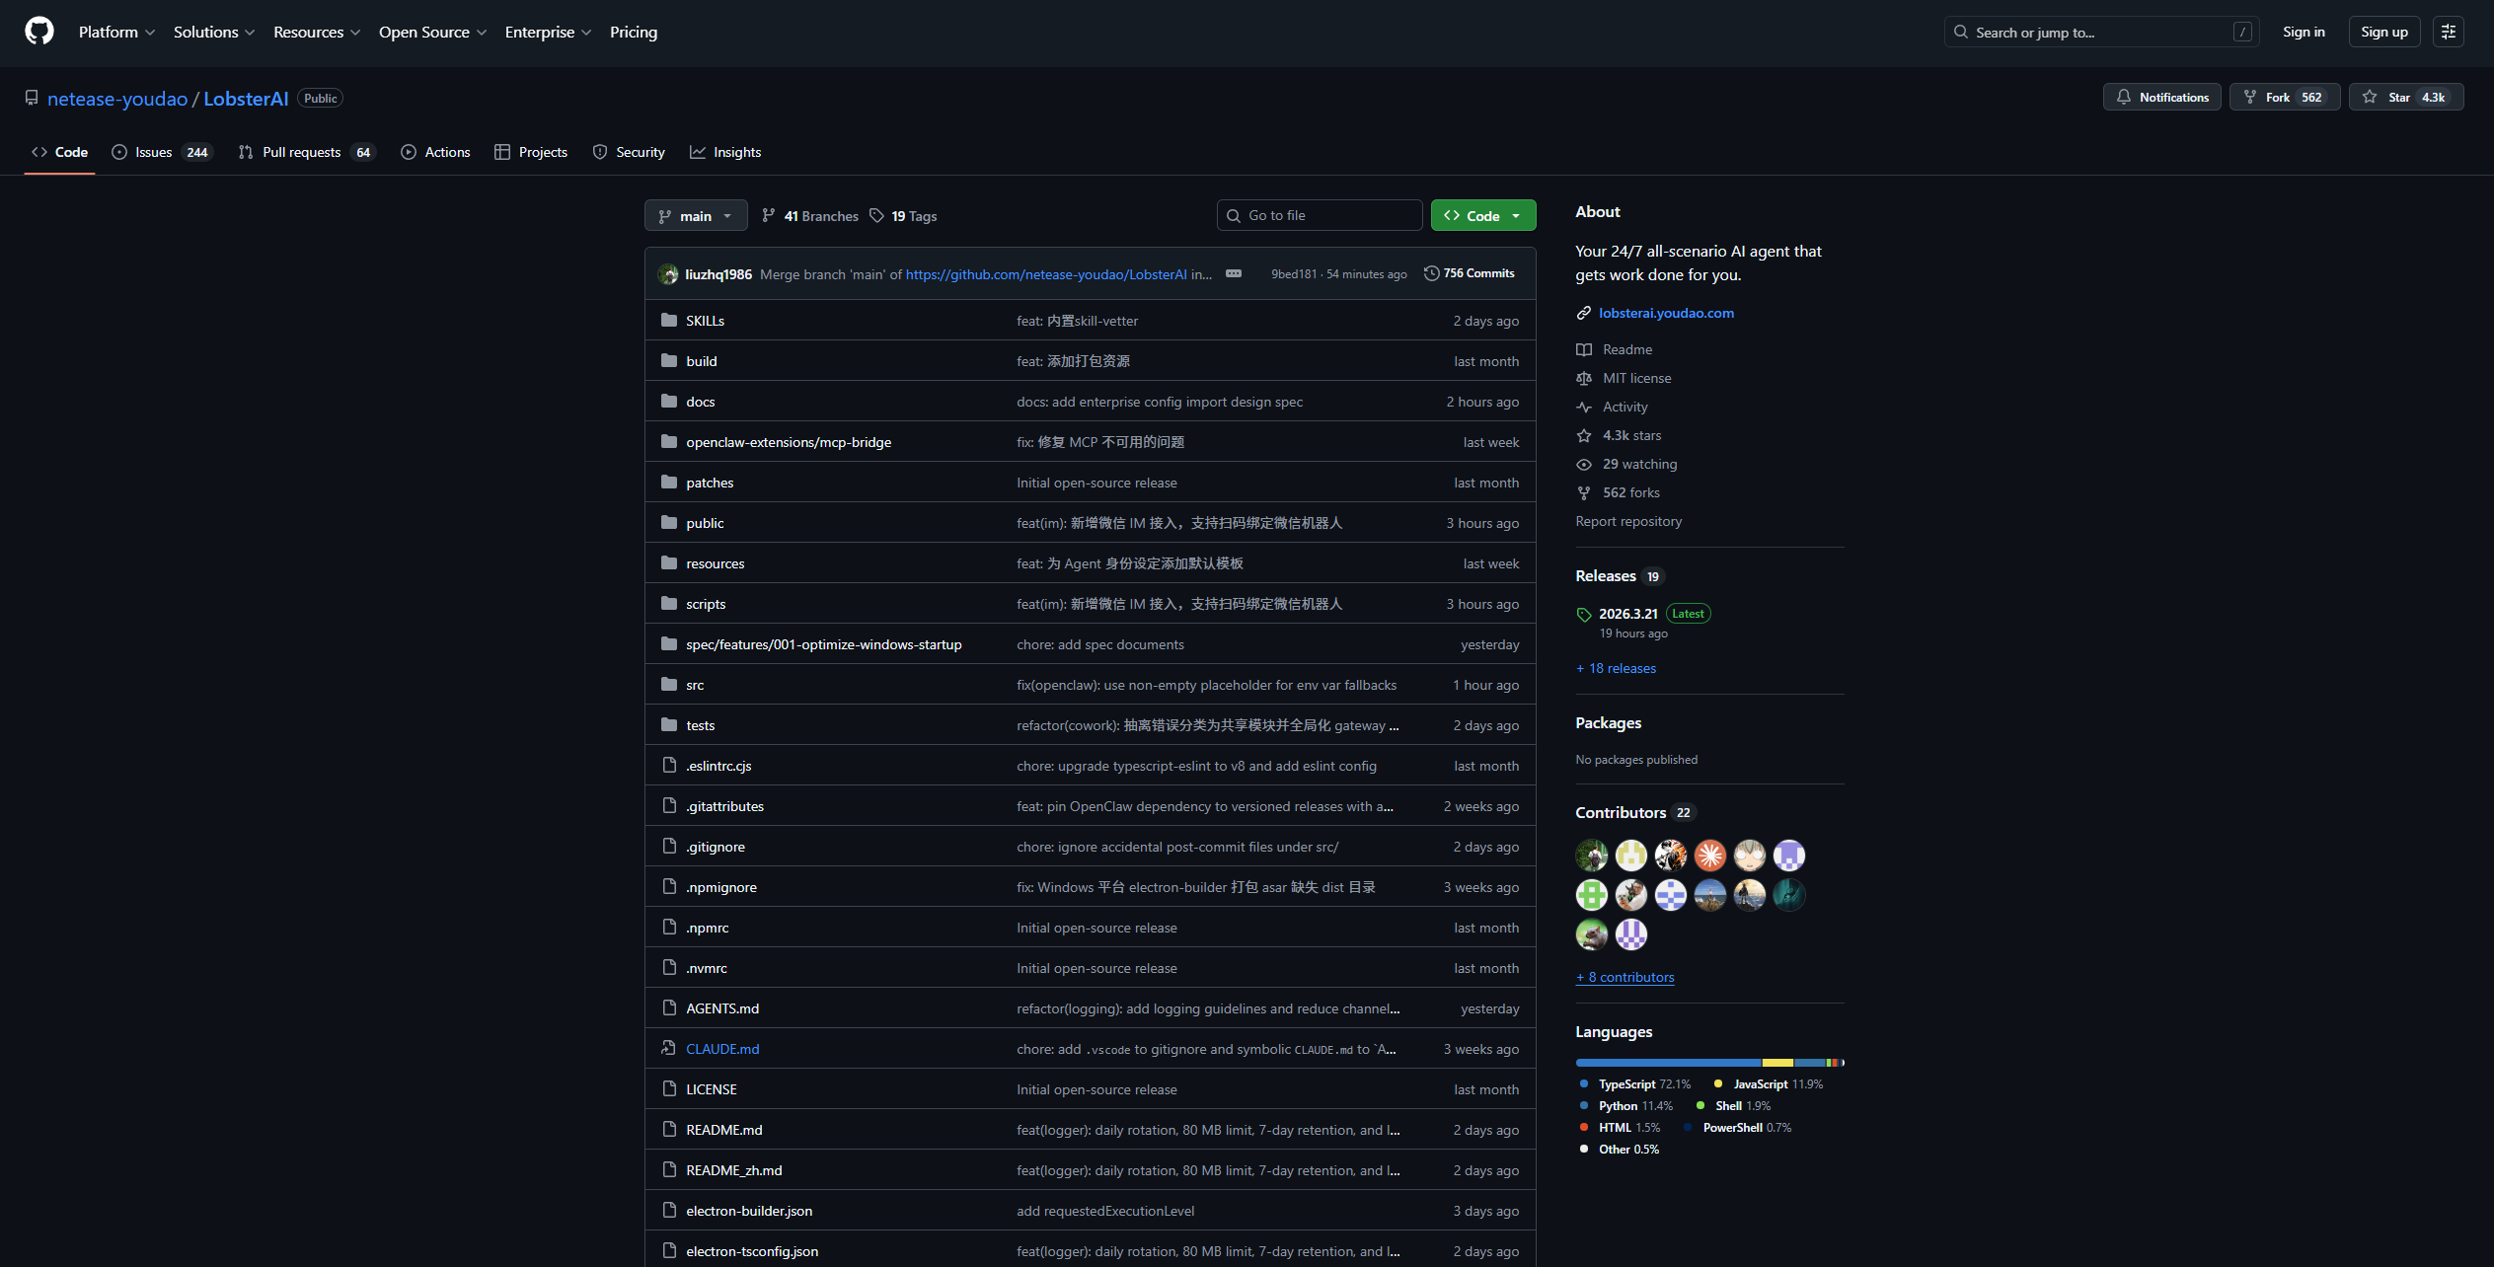Click the repository icon beside netease-youdao

(x=32, y=98)
